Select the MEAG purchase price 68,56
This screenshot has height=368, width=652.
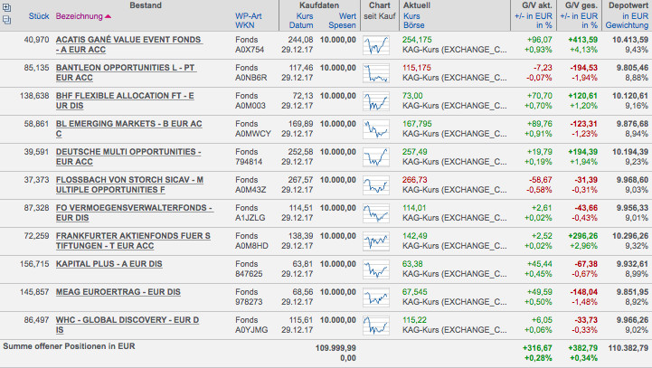[x=303, y=292]
